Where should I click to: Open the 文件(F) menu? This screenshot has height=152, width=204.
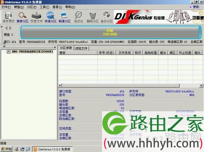pyautogui.click(x=6, y=7)
